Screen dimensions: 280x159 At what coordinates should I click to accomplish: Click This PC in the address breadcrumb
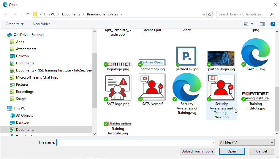(49, 14)
